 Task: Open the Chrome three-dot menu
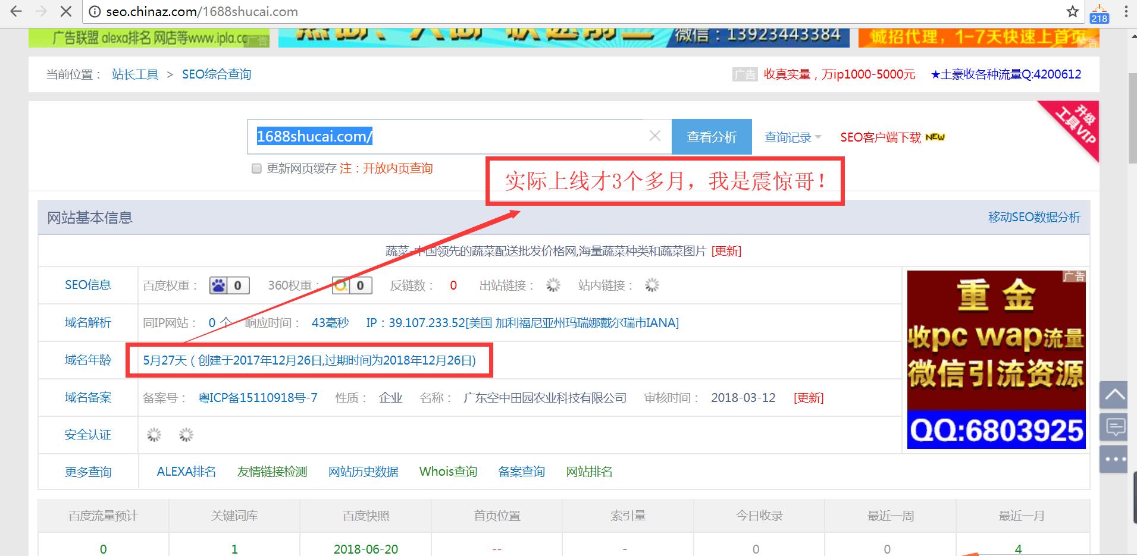click(x=1126, y=11)
